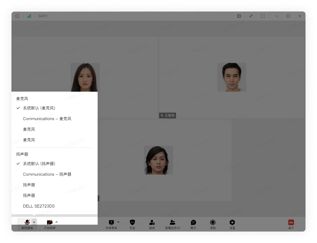Image resolution: width=317 pixels, height=243 pixels.
Task: Check the green network signal indicator
Action: coord(29,16)
